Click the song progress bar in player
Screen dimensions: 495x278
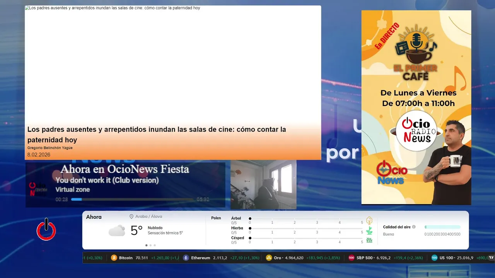click(132, 199)
